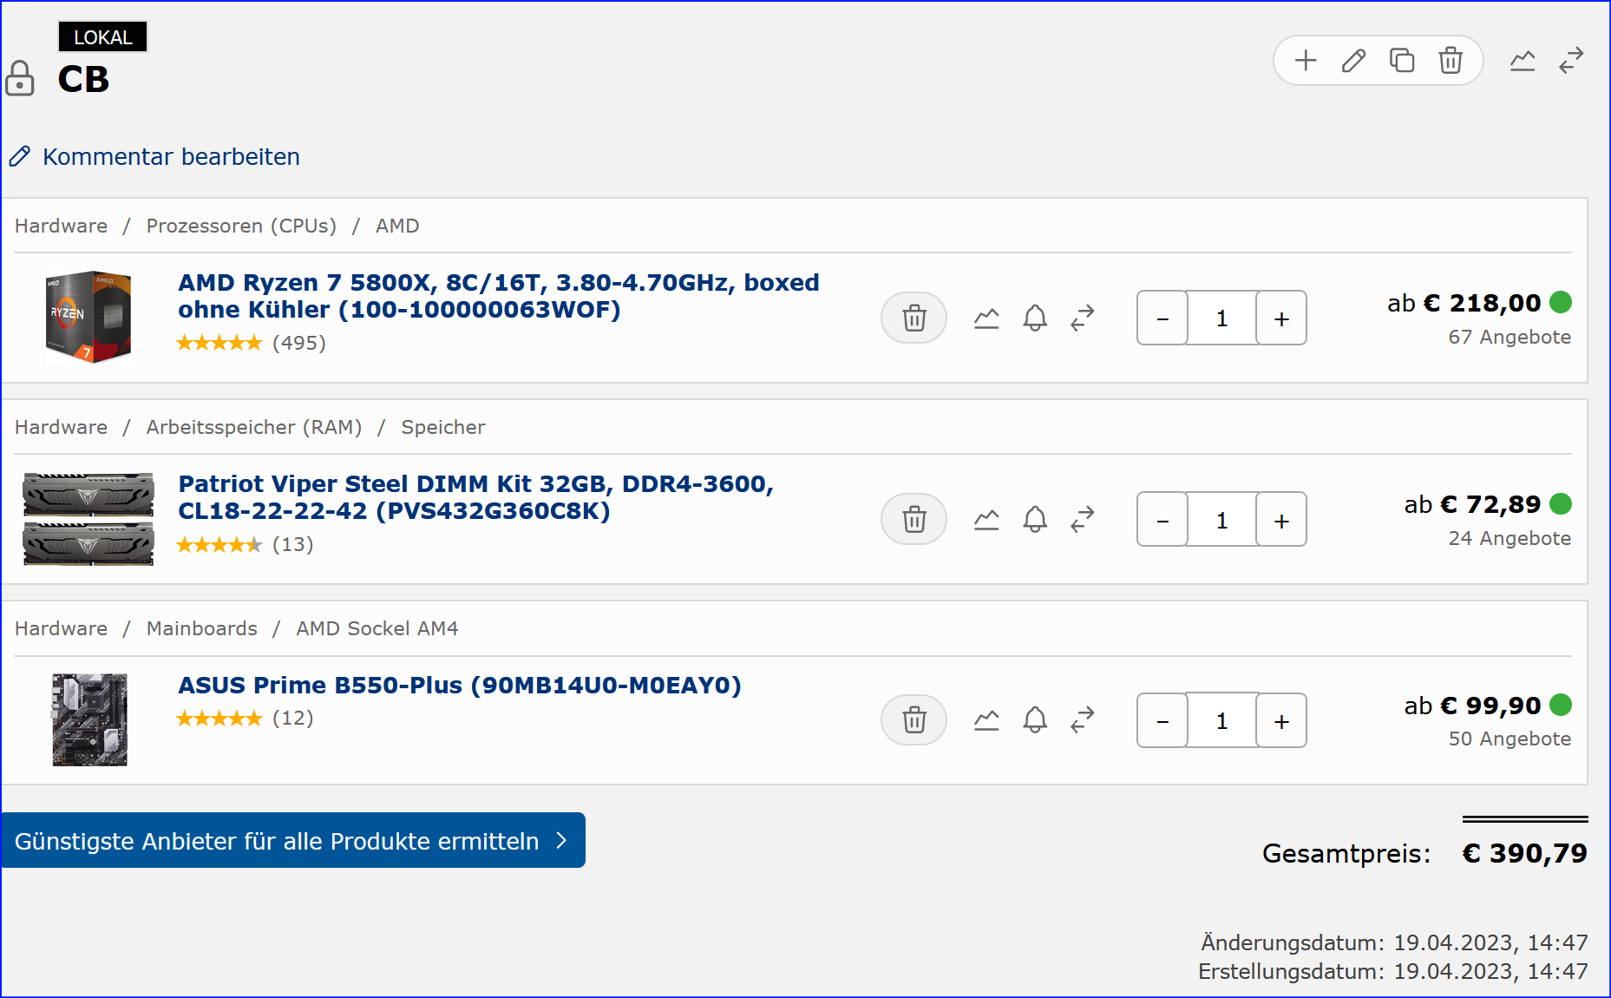Click quantity field of Patriot Viper Steel
Image resolution: width=1611 pixels, height=998 pixels.
(1221, 519)
